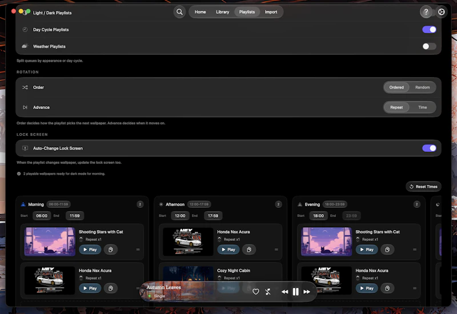This screenshot has width=457, height=314.
Task: Disable Day Cycle Playlists toggle
Action: pos(429,30)
